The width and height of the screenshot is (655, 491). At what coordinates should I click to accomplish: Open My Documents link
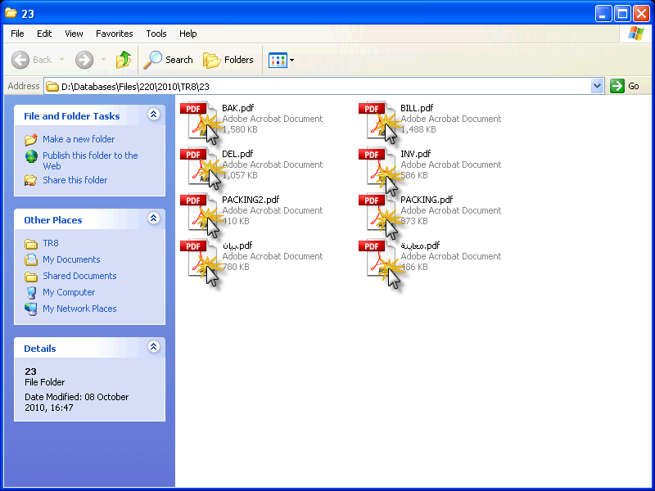[x=71, y=259]
